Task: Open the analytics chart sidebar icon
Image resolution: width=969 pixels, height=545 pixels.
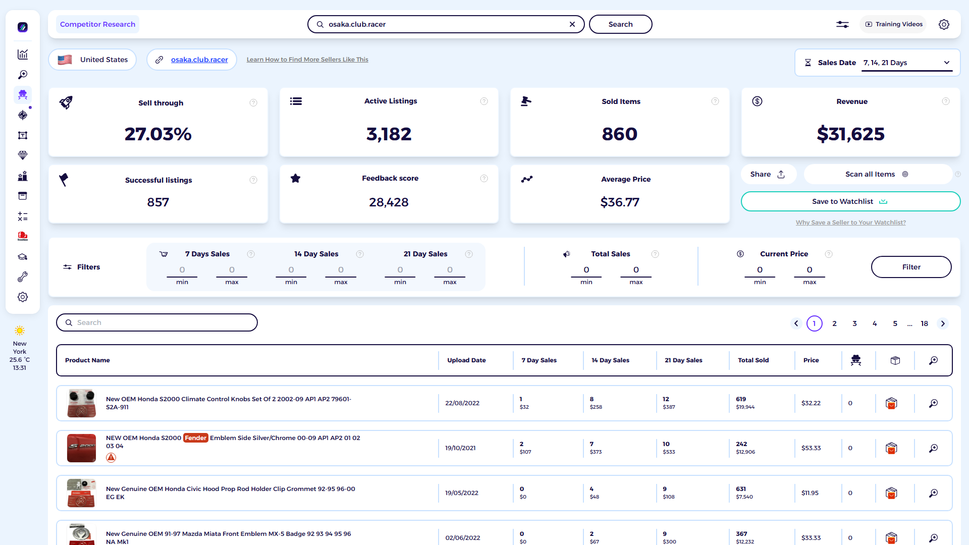Action: coord(23,54)
